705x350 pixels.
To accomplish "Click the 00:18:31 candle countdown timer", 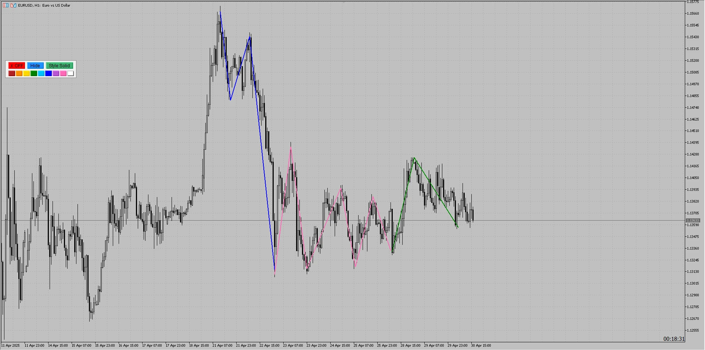I will [674, 339].
